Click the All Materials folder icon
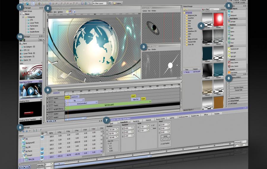Viewport: 267px width, 169px height. [x=184, y=13]
